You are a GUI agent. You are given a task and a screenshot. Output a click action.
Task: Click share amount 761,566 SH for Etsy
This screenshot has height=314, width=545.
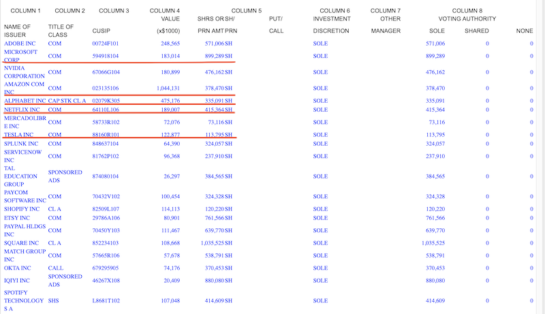(219, 218)
